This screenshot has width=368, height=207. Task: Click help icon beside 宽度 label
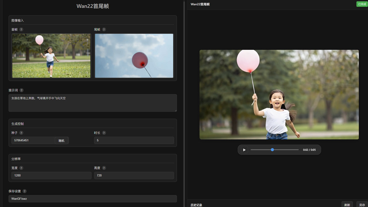pyautogui.click(x=21, y=168)
